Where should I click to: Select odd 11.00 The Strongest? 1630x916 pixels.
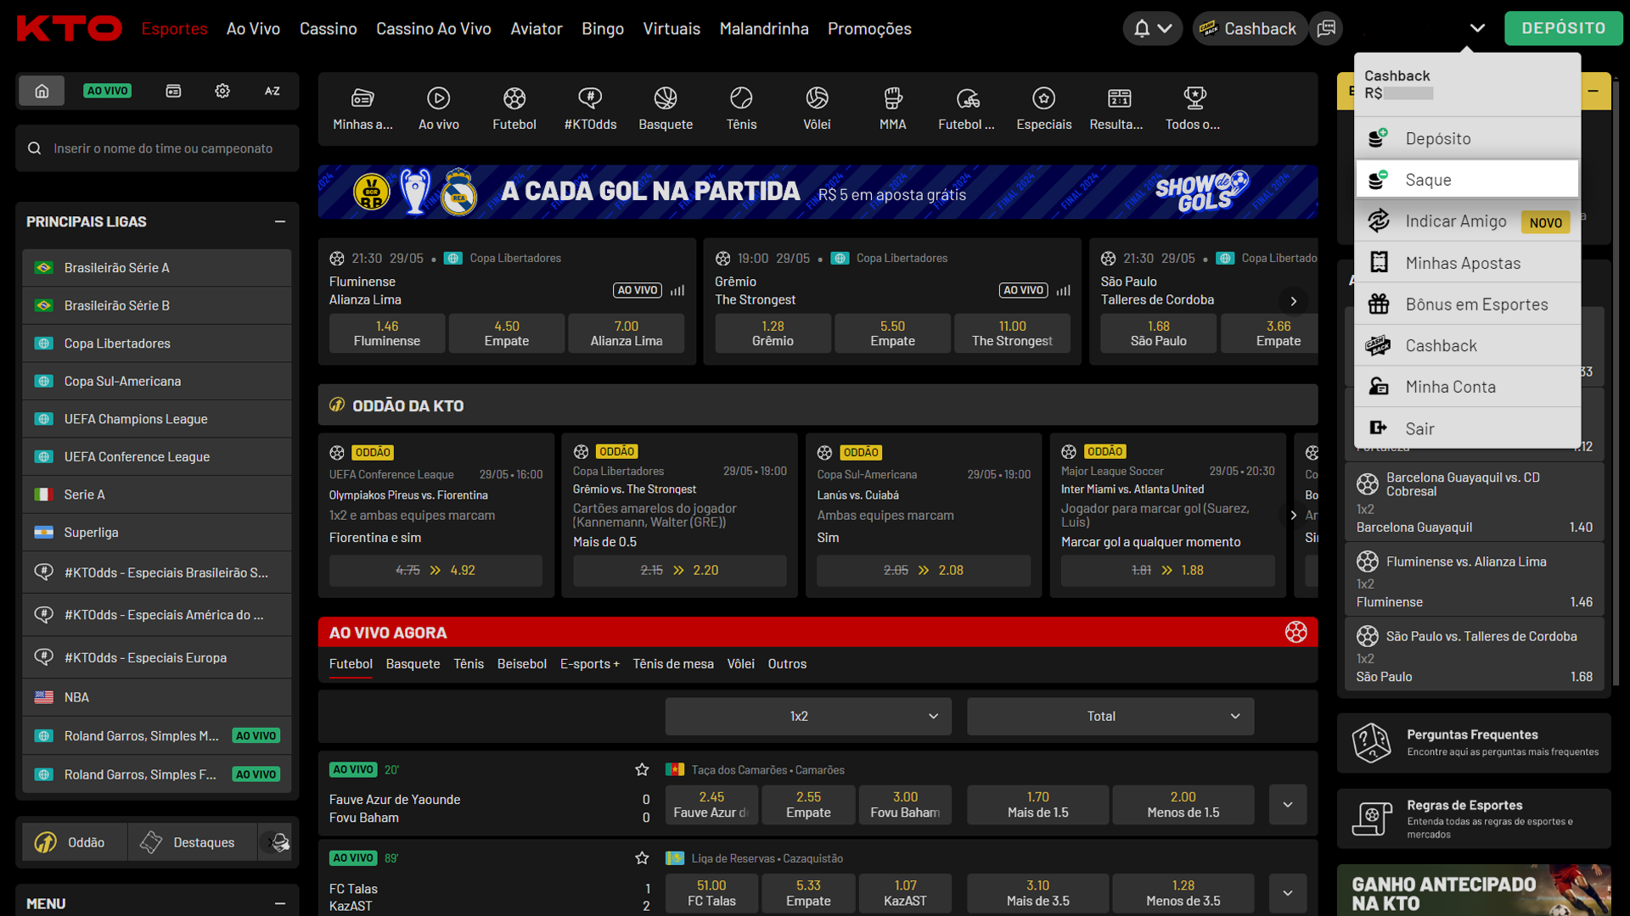point(1012,333)
